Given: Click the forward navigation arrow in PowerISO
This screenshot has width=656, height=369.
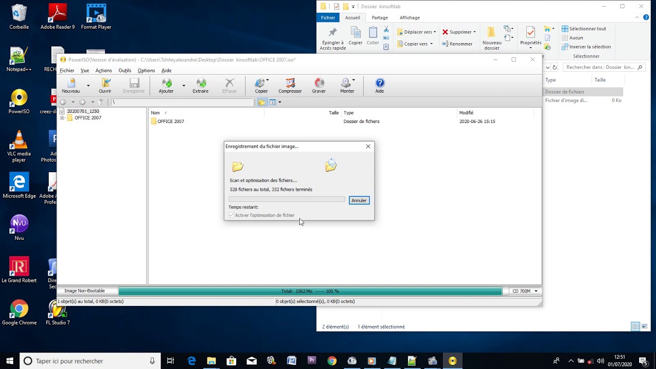Looking at the screenshot, I should (x=83, y=102).
